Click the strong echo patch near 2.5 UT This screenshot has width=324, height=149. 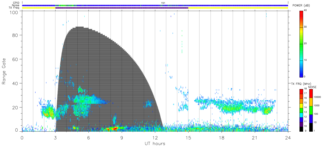[48, 112]
